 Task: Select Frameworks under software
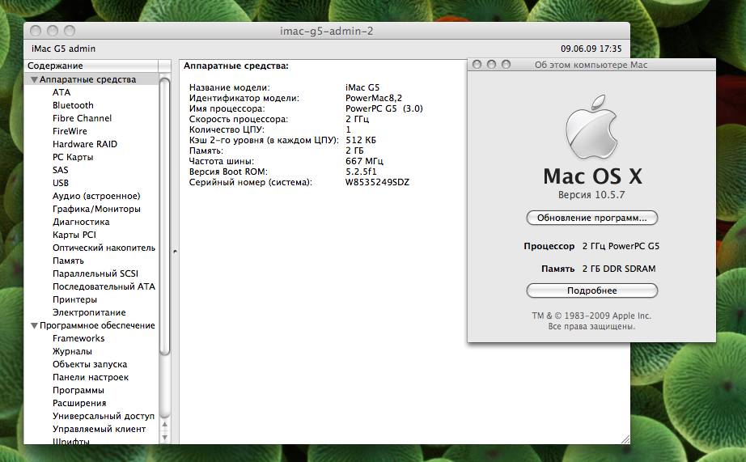78,338
